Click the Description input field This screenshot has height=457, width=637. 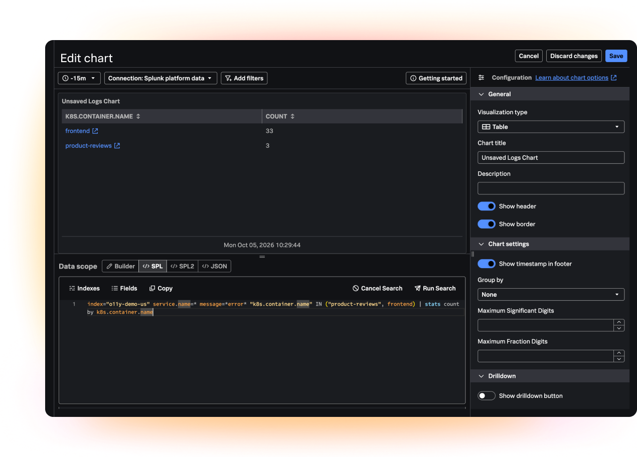click(551, 188)
